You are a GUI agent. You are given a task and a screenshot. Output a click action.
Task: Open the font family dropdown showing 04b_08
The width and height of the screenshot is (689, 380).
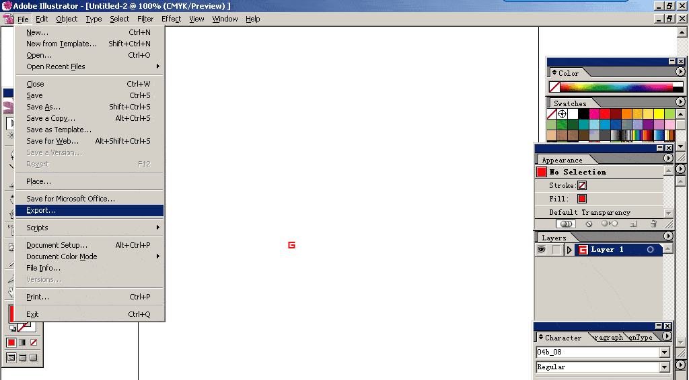tap(664, 352)
